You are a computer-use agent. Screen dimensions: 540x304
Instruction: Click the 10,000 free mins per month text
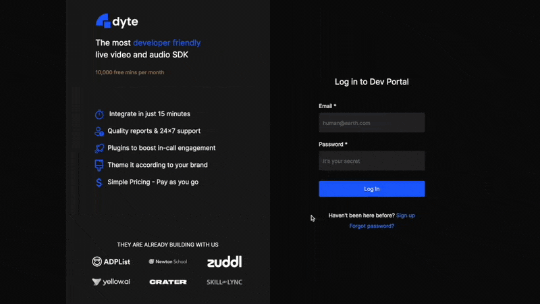coord(130,72)
